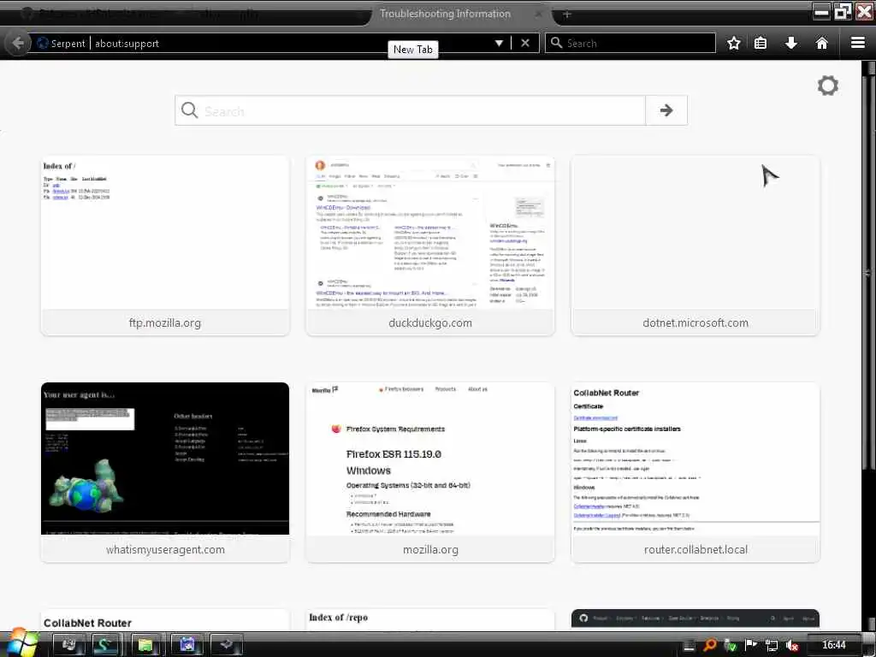Open the first pinned taskbar application
The image size is (876, 657).
[x=69, y=645]
